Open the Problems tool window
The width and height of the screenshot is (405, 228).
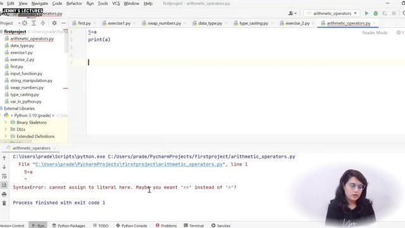[x=166, y=225]
